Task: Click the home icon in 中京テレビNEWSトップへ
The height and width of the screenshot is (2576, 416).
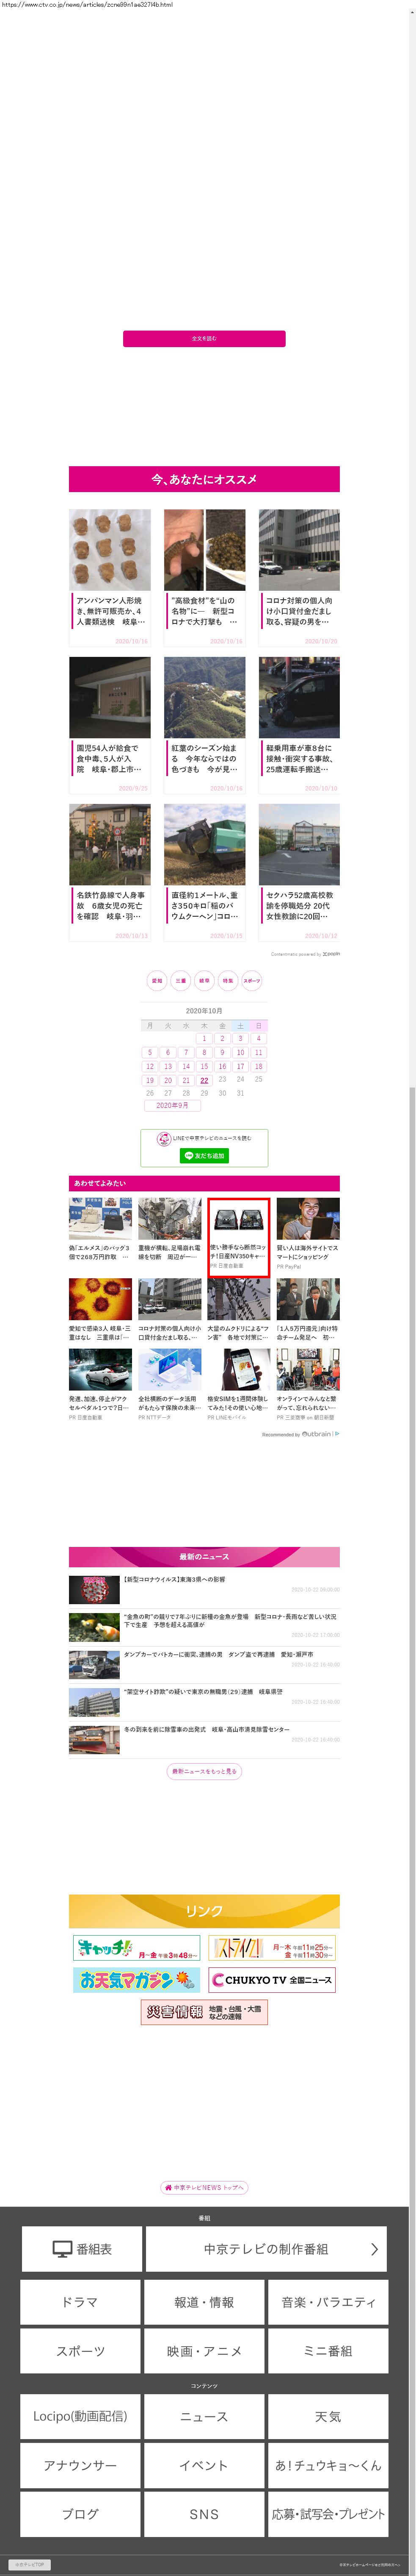Action: (168, 2187)
